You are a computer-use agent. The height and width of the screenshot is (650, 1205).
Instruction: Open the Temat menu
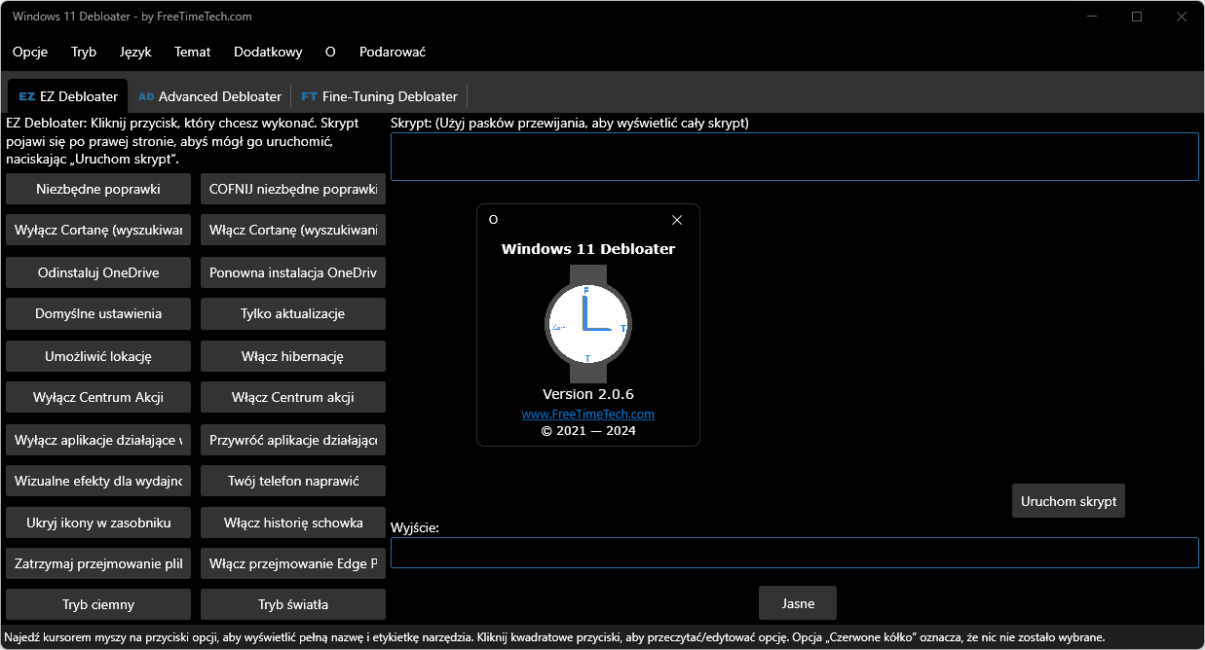pyautogui.click(x=193, y=52)
